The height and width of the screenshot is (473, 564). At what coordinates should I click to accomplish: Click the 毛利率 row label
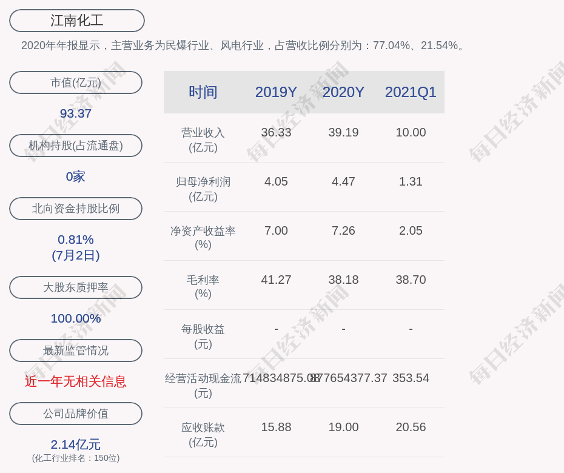(203, 287)
